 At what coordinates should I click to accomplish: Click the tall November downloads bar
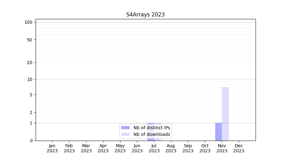point(225,114)
